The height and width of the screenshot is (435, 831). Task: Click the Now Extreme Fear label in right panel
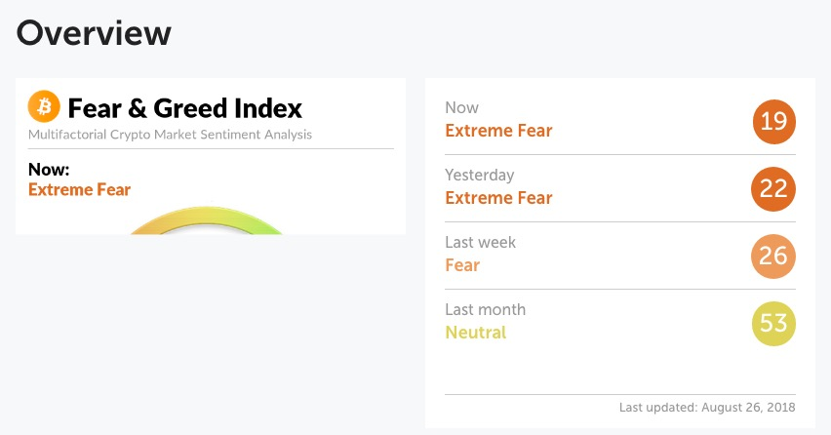point(498,131)
